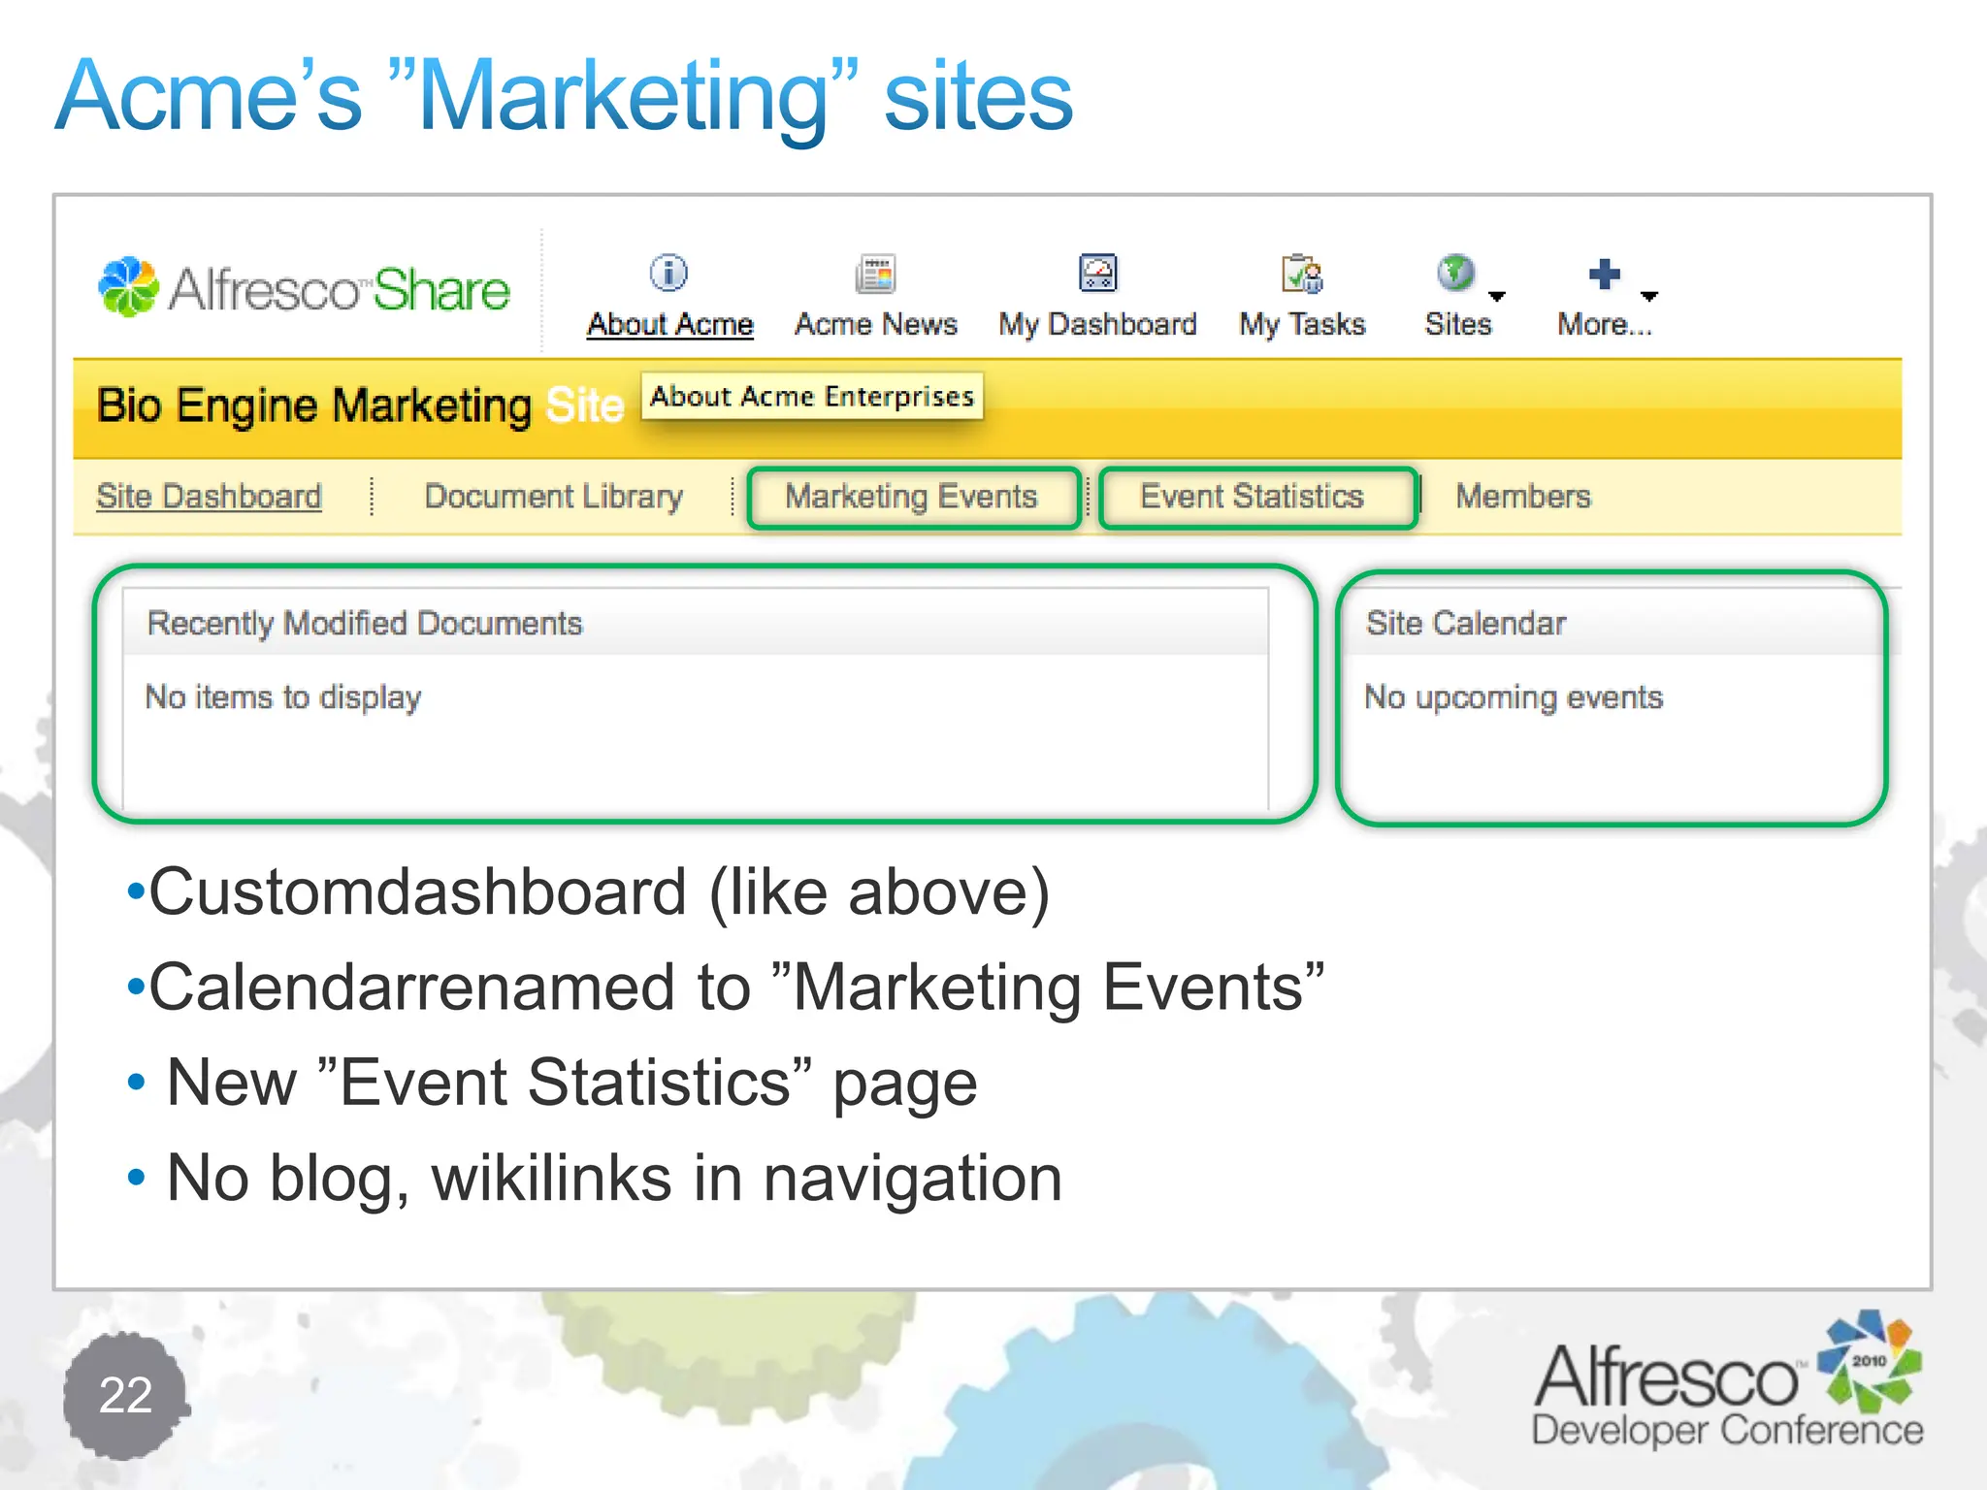1987x1490 pixels.
Task: Switch to Document Library tab
Action: [553, 497]
